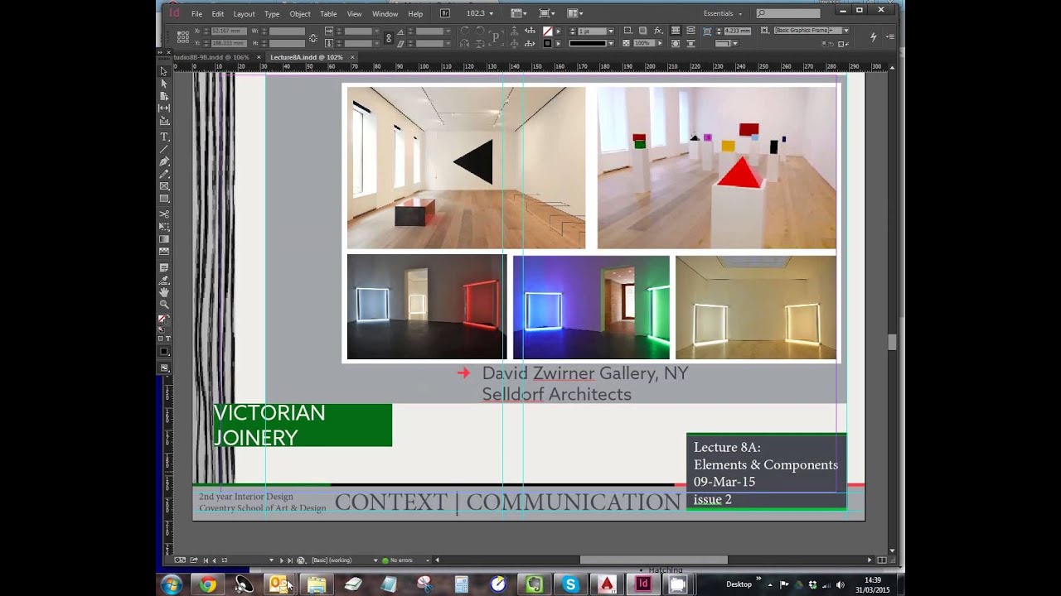Toggle the constrain scaling proportions link
The height and width of the screenshot is (596, 1061).
point(388,37)
